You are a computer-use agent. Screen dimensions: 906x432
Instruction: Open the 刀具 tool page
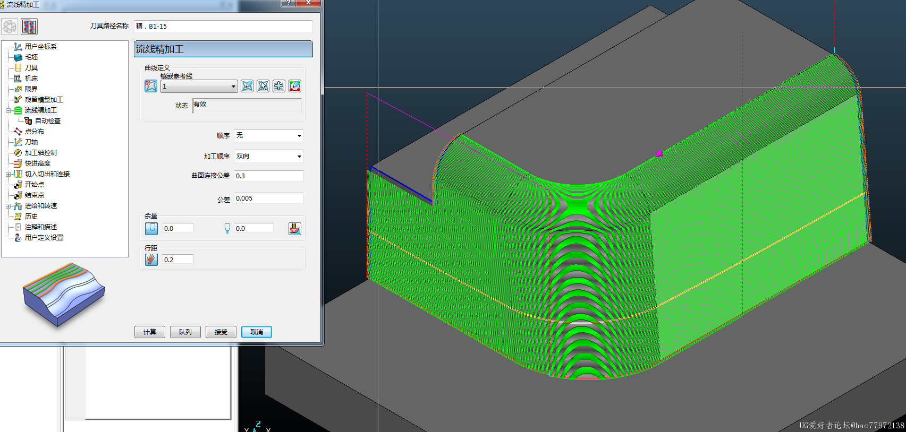(31, 68)
